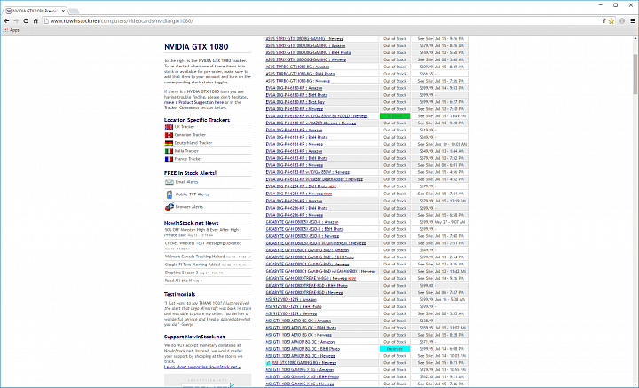Click the icon beside MSI GTX 1080 GAMING 8G
This screenshot has width=639, height=388.
click(x=268, y=363)
